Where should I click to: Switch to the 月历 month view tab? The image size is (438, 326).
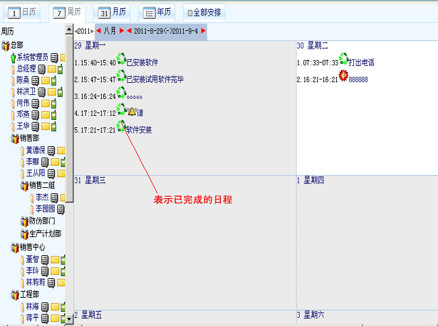click(x=112, y=12)
